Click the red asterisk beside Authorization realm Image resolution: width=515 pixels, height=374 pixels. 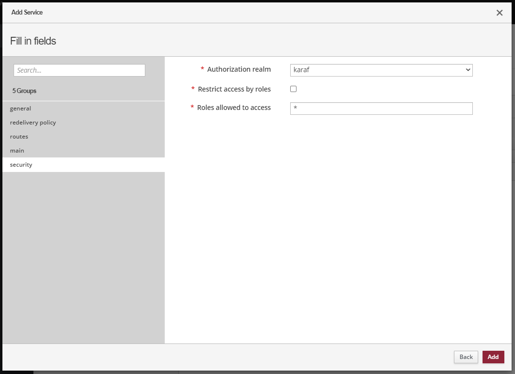[202, 69]
